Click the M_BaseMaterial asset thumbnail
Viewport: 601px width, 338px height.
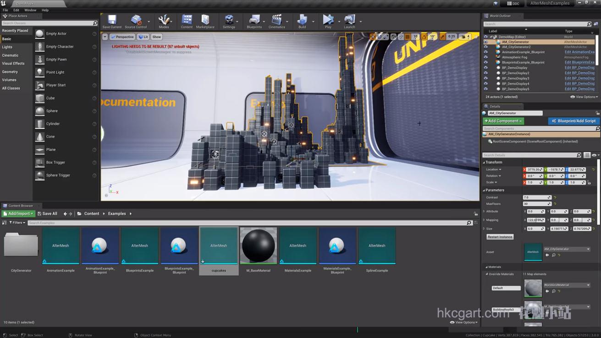(x=258, y=246)
